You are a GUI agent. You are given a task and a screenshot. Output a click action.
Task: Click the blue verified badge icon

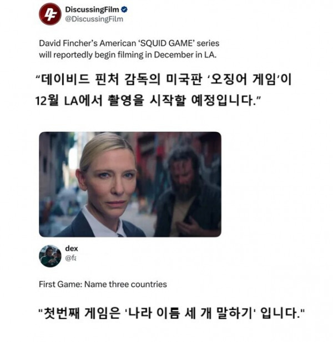point(124,9)
